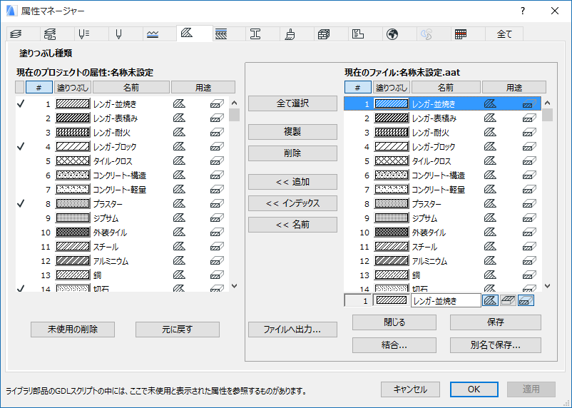
Task: Open the Layers attribute tab
Action: [16, 34]
